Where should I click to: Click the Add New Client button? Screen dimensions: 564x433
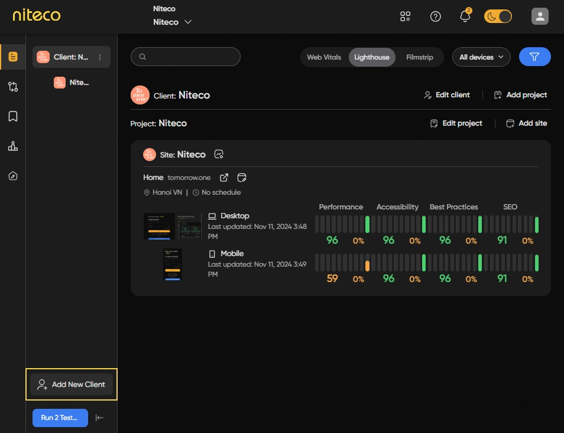tap(72, 385)
